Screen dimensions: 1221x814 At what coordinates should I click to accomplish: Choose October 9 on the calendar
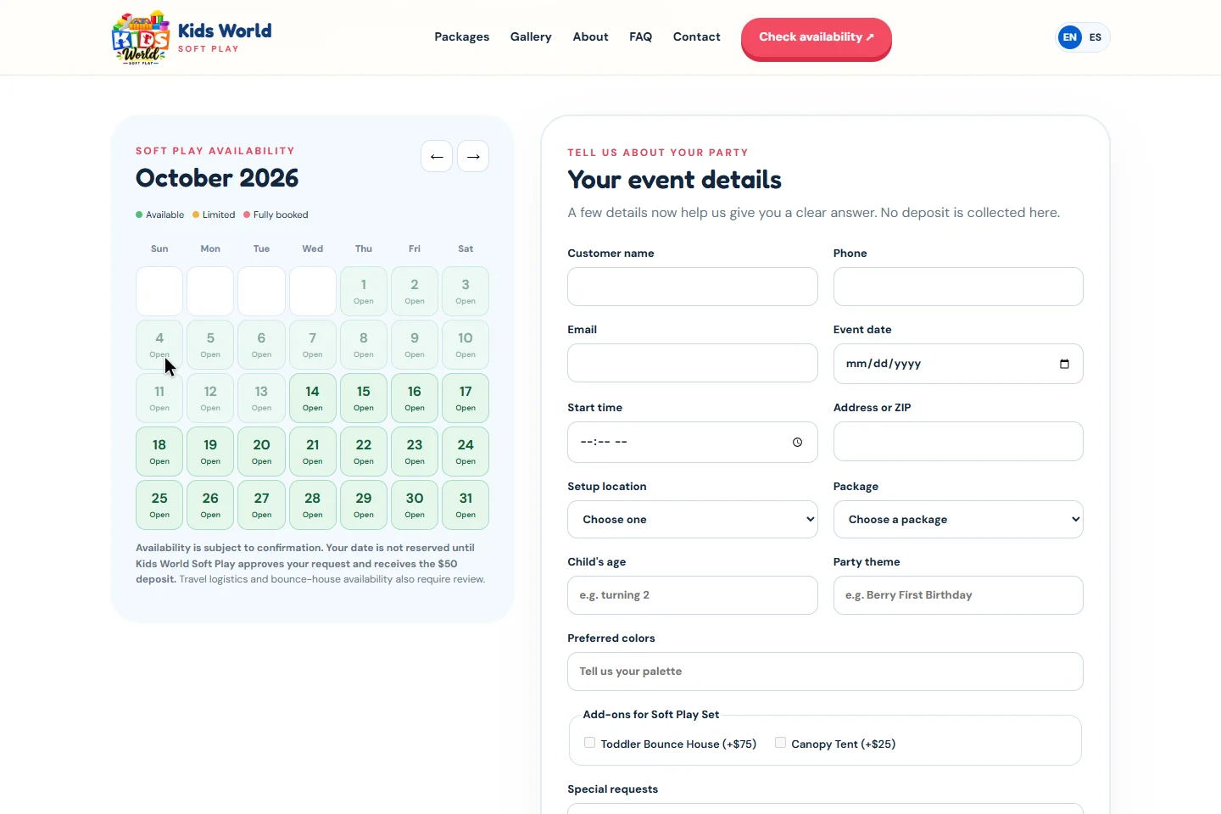tap(415, 344)
